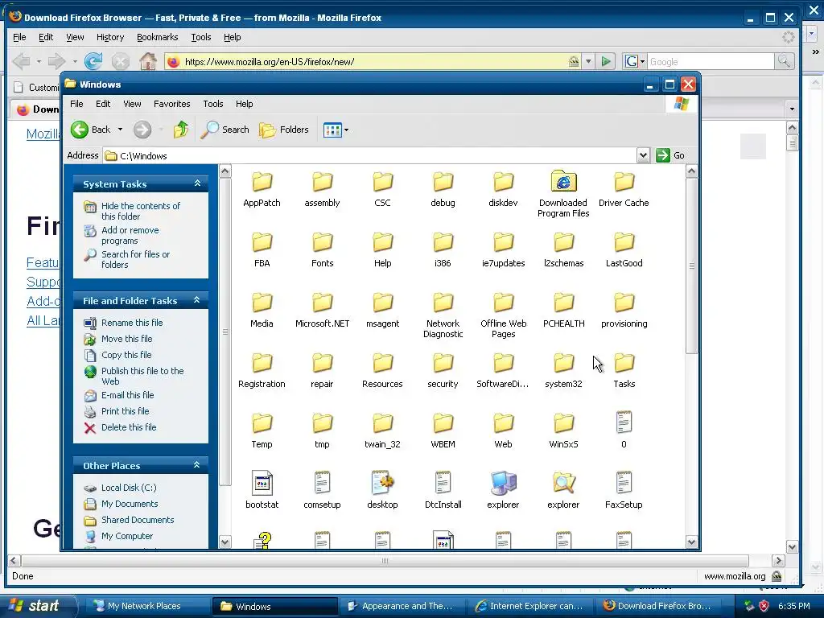Screen dimensions: 824x618
Task: Select the comsetup file
Action: point(322,490)
